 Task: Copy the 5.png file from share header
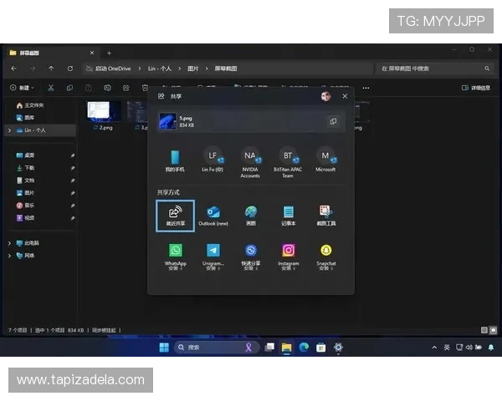tap(333, 121)
